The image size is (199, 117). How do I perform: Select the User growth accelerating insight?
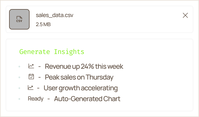pos(81,88)
